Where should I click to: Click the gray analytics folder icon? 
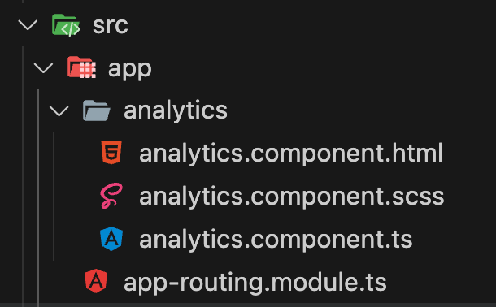click(97, 110)
